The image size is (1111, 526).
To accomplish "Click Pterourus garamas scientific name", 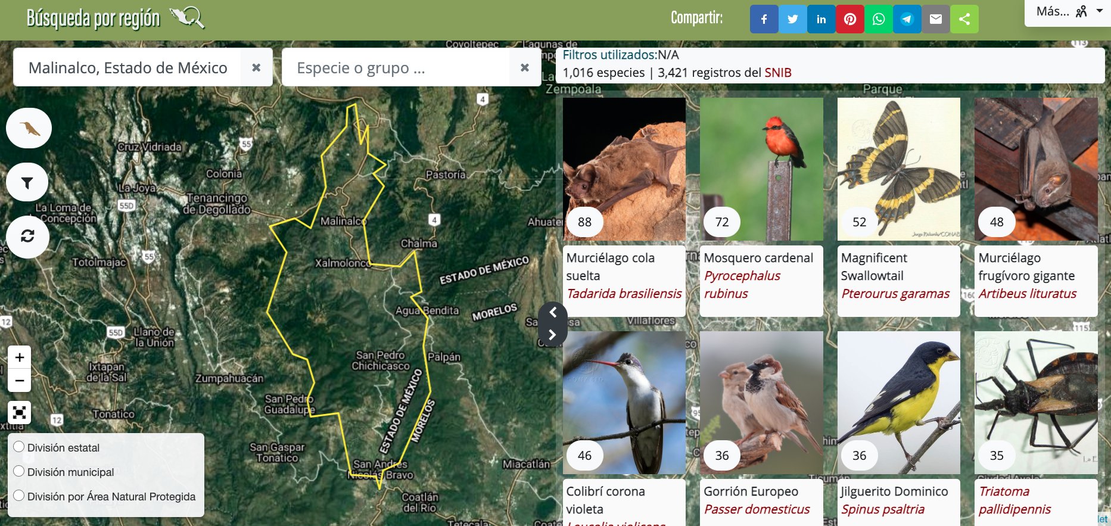I will 895,294.
